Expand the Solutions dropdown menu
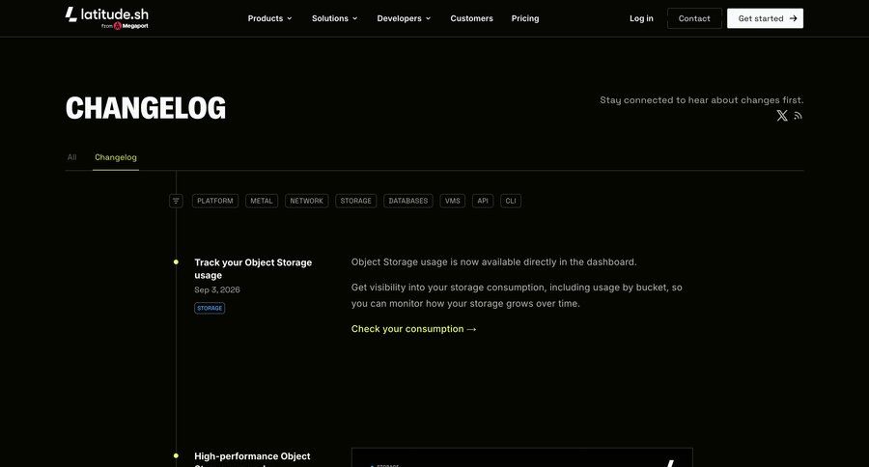This screenshot has height=467, width=869. coord(334,18)
